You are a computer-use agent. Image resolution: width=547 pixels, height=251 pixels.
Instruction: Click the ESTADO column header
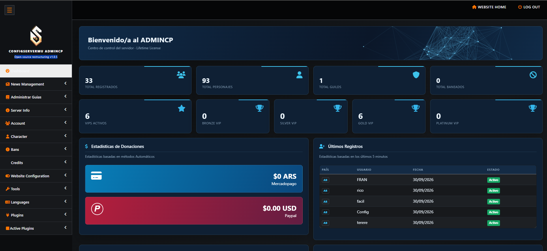point(493,170)
